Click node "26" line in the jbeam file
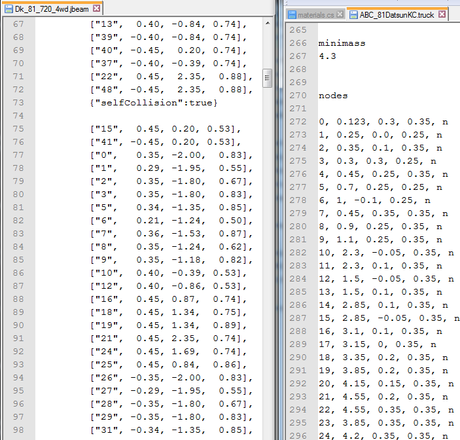460x440 pixels. pyautogui.click(x=171, y=378)
